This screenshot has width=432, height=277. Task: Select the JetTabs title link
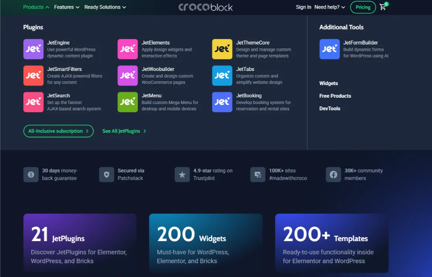(x=245, y=69)
